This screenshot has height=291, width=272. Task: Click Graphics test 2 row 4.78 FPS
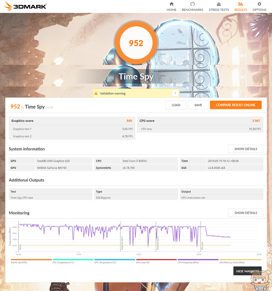click(72, 136)
